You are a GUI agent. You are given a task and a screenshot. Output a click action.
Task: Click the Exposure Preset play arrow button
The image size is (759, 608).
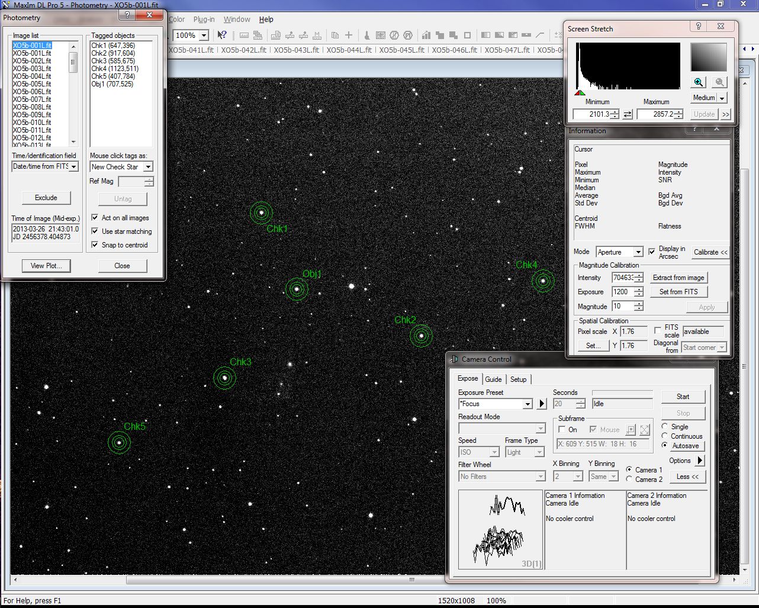(x=541, y=404)
